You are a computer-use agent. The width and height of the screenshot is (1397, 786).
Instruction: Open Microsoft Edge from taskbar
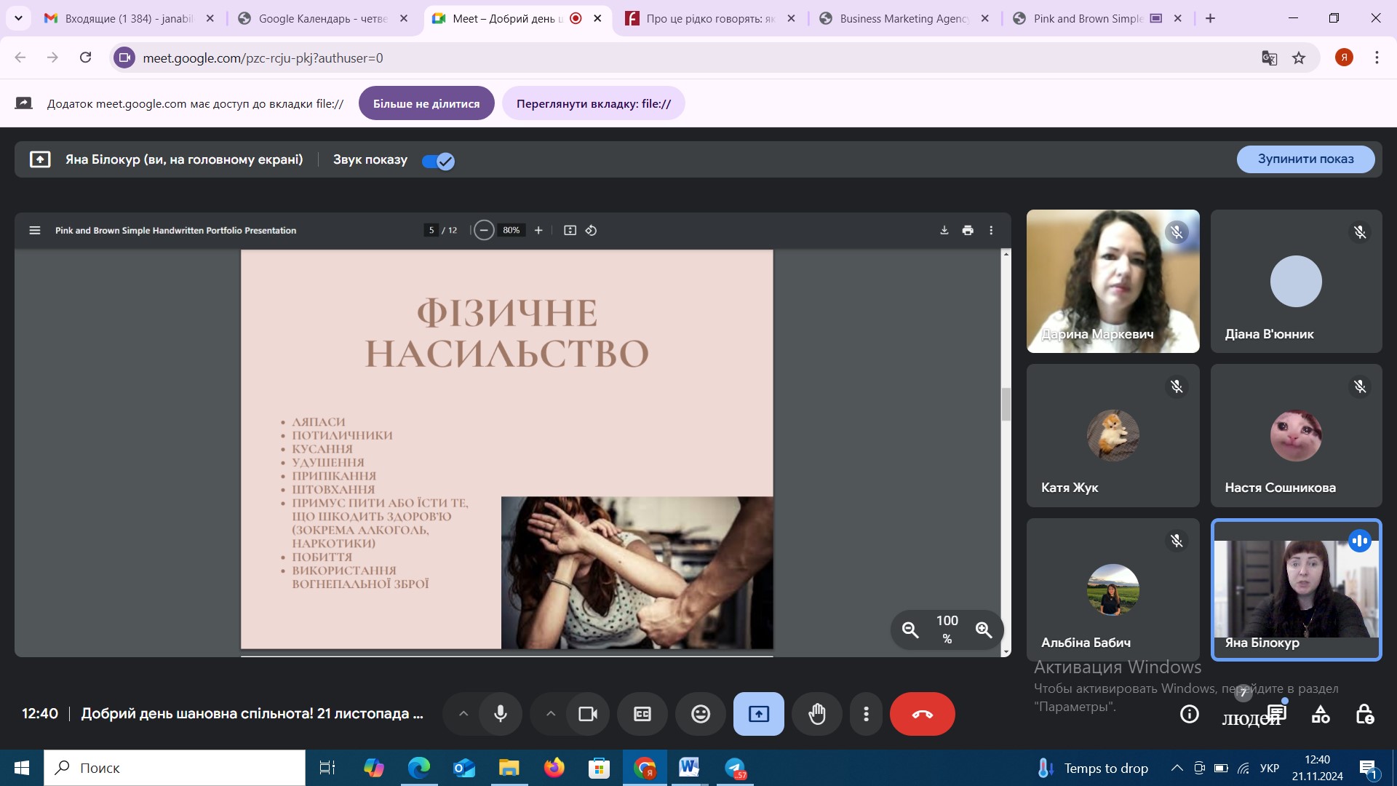(419, 768)
